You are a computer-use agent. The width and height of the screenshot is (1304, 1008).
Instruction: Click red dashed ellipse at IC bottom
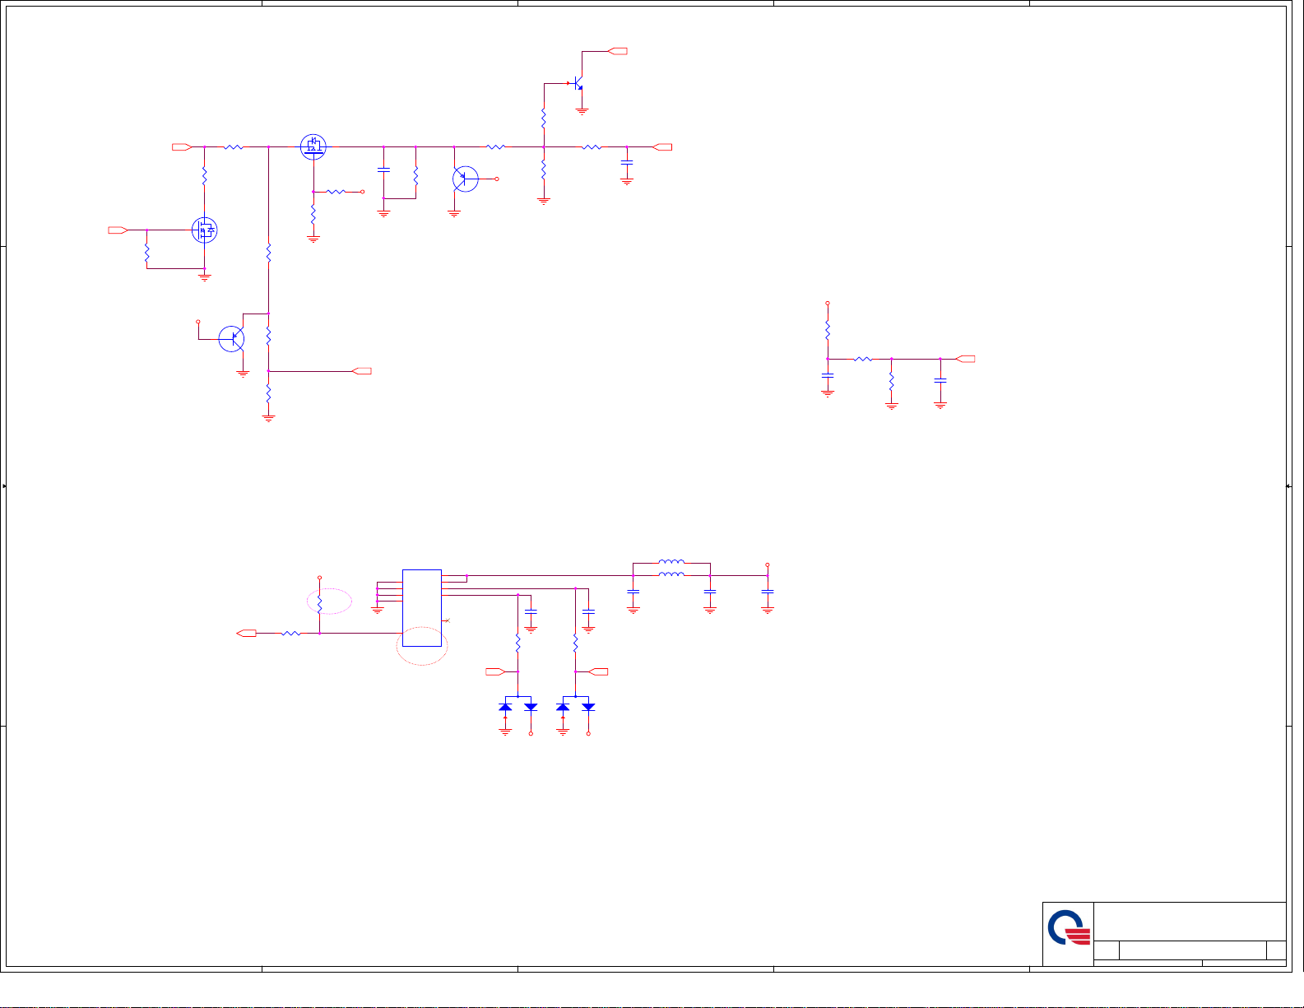coord(422,646)
